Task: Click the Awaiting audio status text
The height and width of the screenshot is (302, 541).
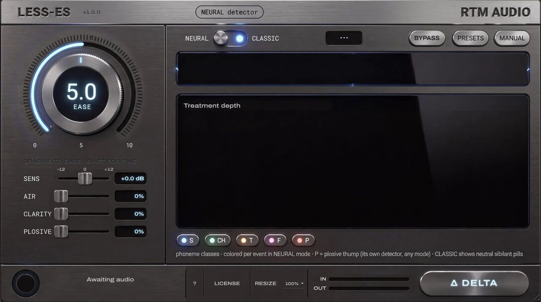Action: (x=110, y=280)
